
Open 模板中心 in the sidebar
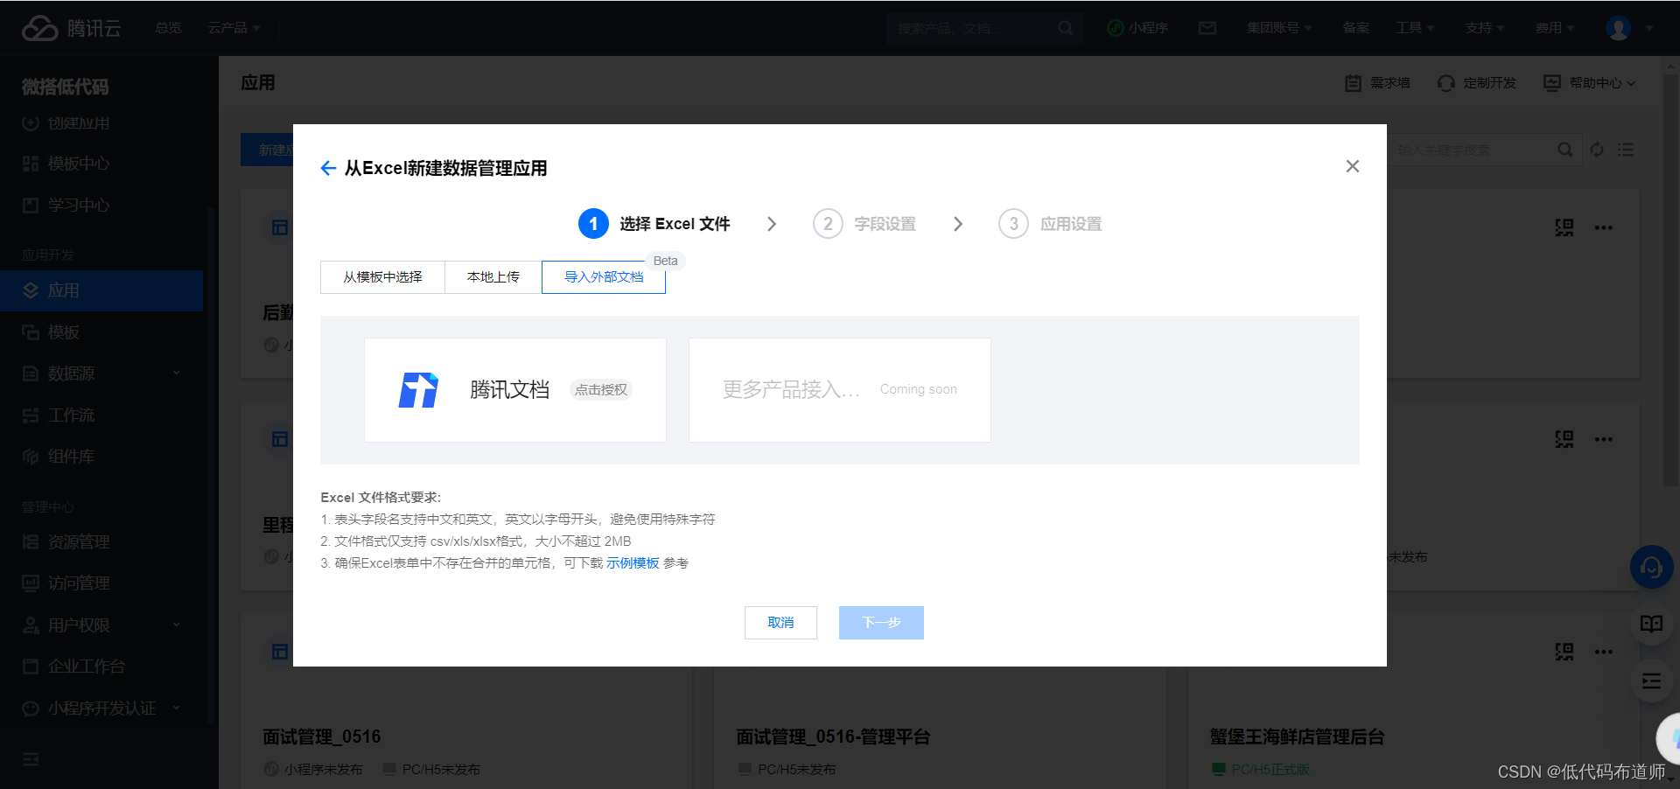point(66,164)
